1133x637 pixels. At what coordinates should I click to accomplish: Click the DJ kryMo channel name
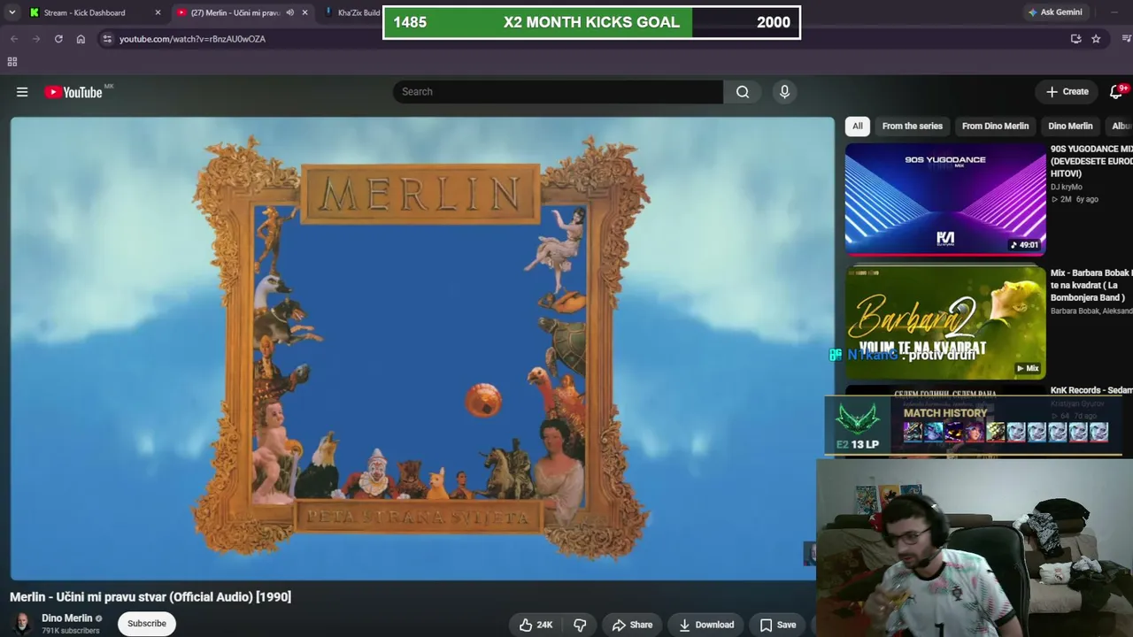pyautogui.click(x=1066, y=188)
